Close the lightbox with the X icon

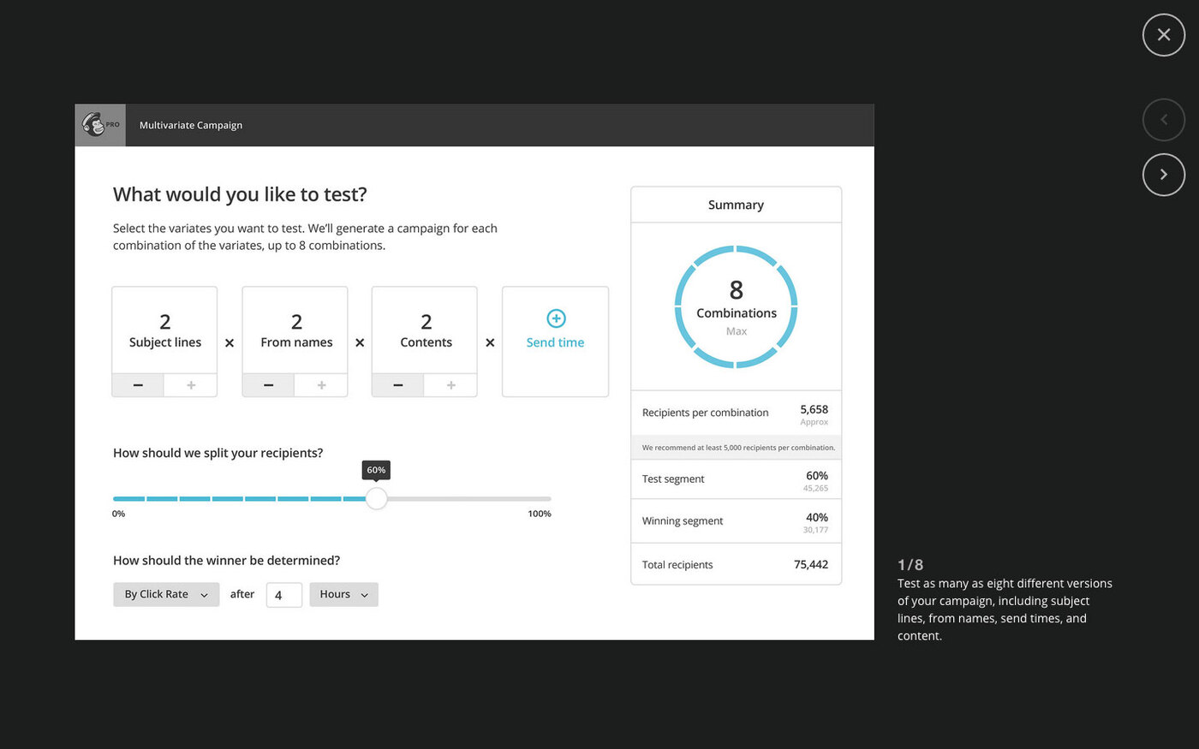1163,35
